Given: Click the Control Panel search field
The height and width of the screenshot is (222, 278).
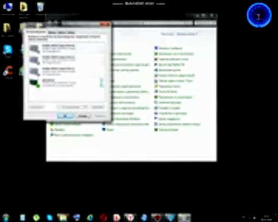Looking at the screenshot, I should (x=205, y=23).
